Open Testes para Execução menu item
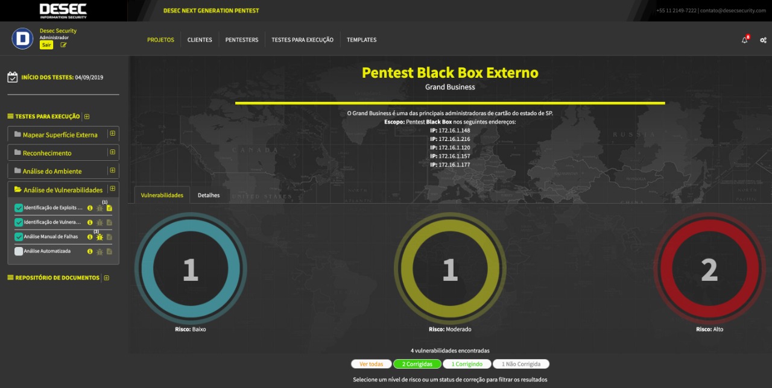772x388 pixels. pos(302,40)
